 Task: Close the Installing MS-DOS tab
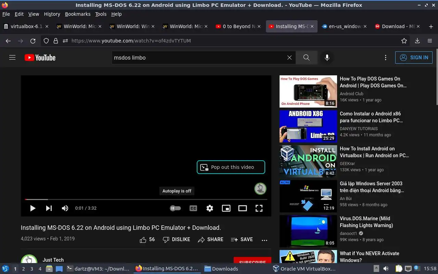[x=312, y=26]
